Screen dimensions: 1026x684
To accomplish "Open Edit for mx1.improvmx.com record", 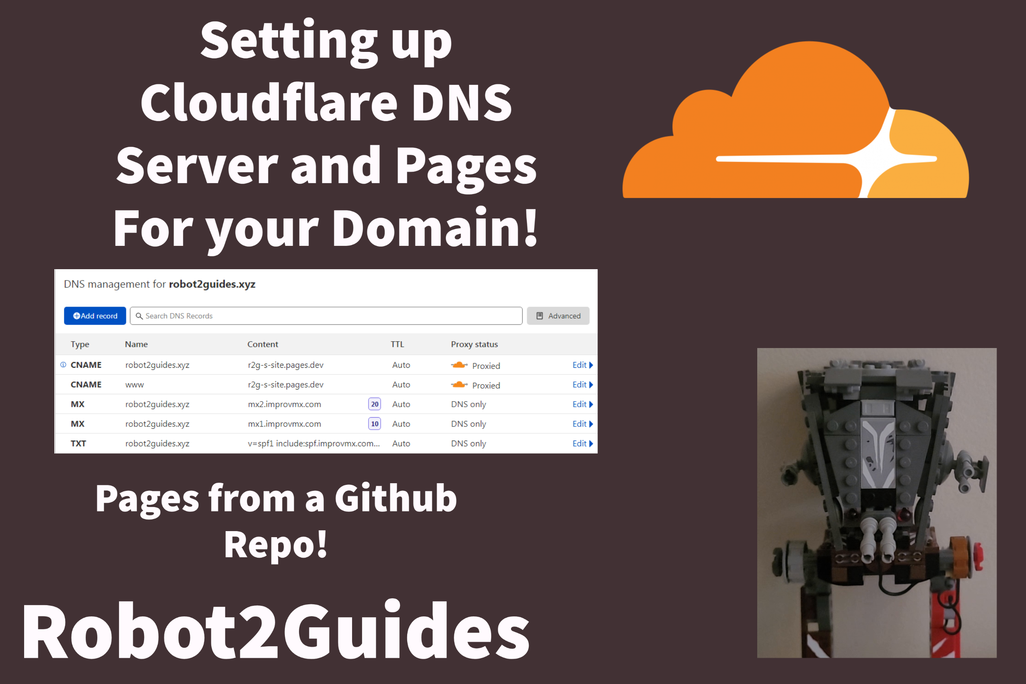I will (582, 424).
